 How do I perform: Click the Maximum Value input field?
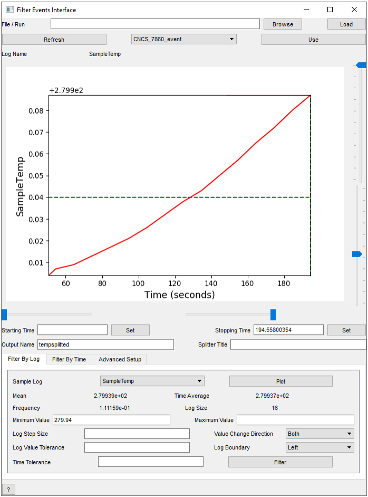click(x=295, y=420)
